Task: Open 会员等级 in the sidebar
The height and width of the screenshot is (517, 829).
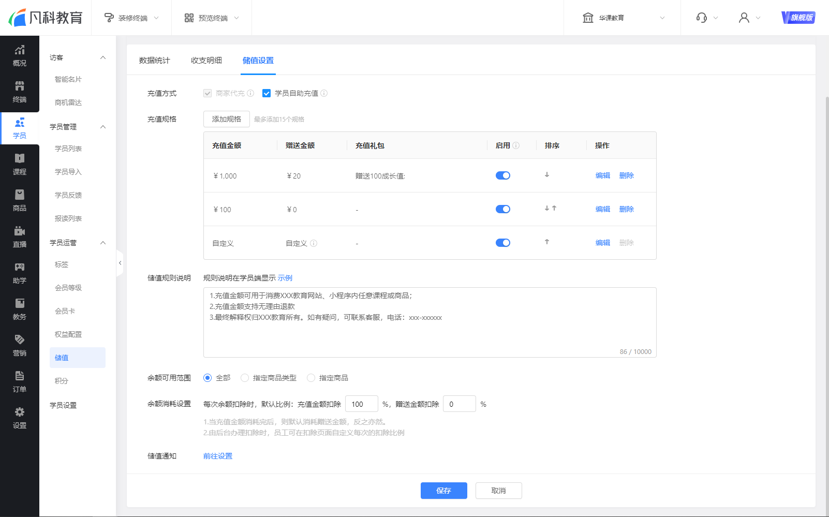Action: click(x=68, y=288)
